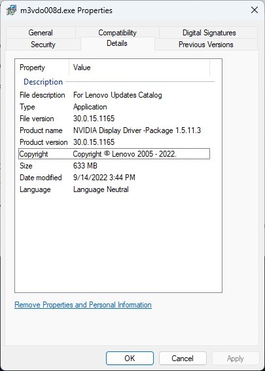Go to the Digital Signatures tab
265x371 pixels.
209,32
